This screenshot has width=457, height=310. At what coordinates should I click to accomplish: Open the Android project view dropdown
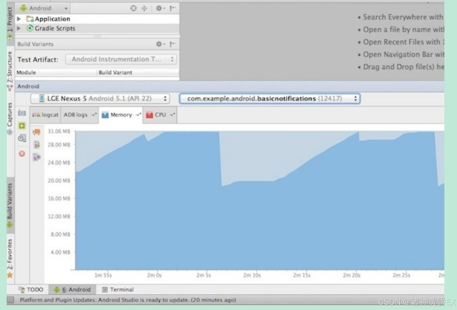pos(44,8)
